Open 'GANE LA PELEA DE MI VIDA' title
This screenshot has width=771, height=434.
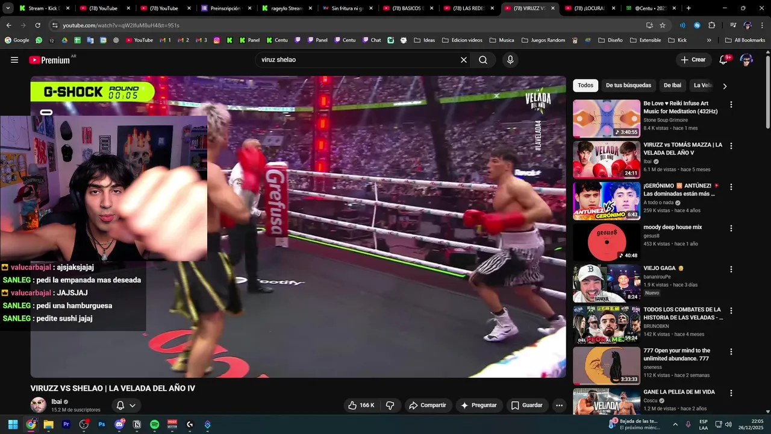pos(679,392)
